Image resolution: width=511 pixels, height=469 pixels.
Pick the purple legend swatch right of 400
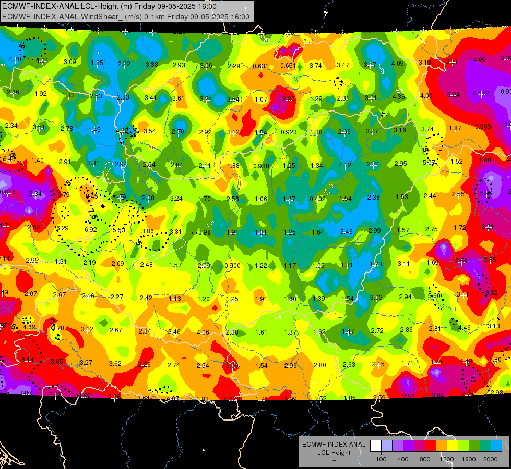409,446
